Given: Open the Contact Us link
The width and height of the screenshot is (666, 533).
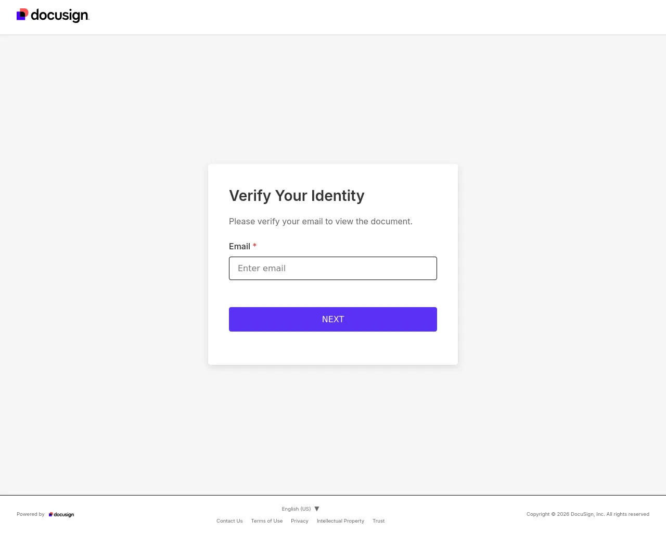Looking at the screenshot, I should click(x=229, y=521).
